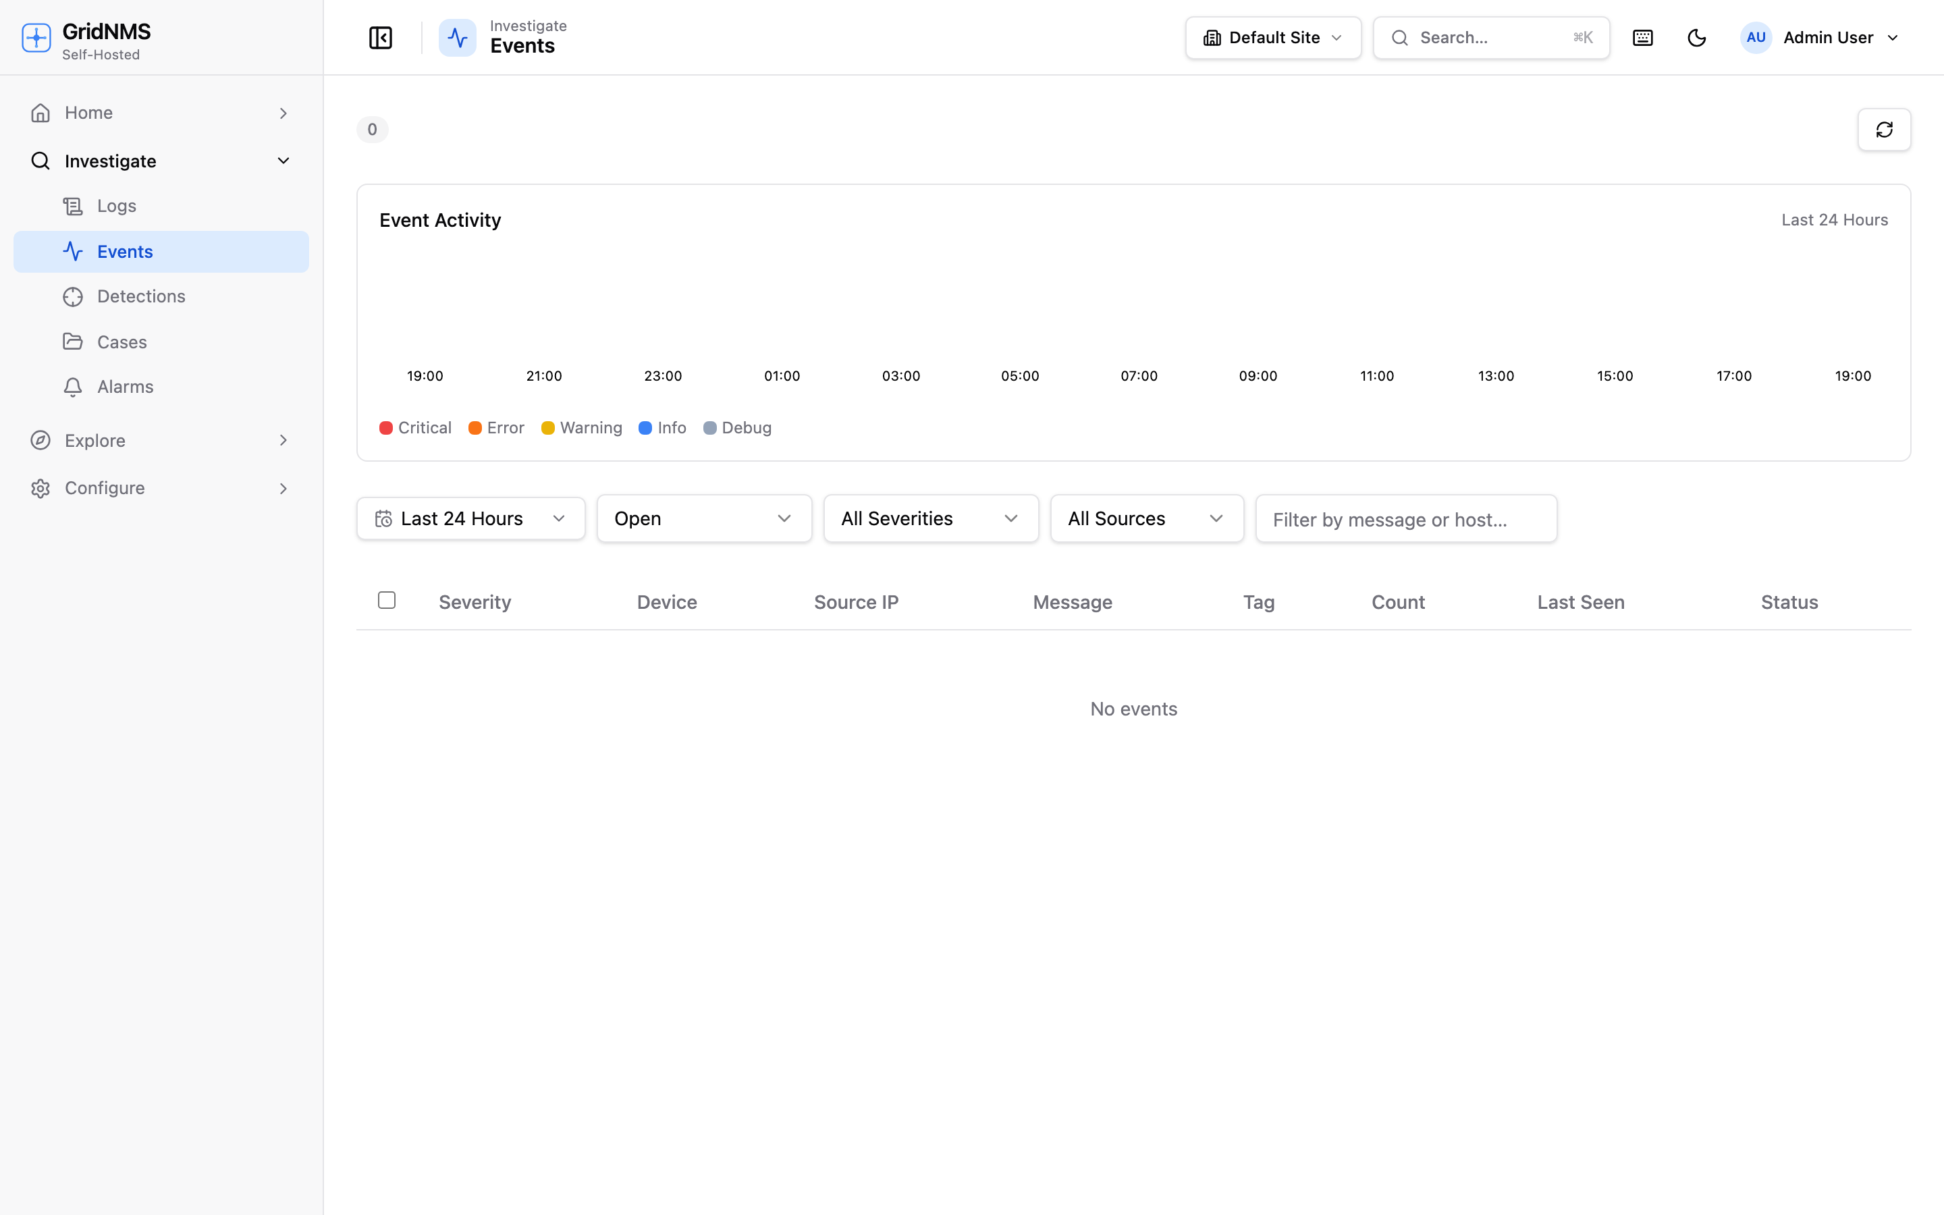Click the Alarms bell icon
1944x1215 pixels.
tap(73, 387)
